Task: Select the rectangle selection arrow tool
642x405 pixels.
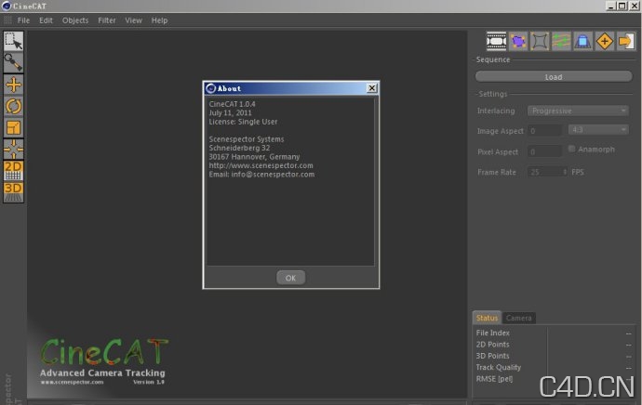Action: click(14, 41)
